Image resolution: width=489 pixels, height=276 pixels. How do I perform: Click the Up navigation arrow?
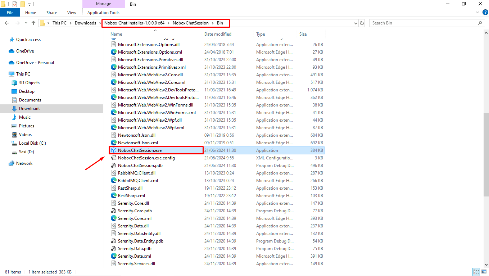(x=33, y=23)
